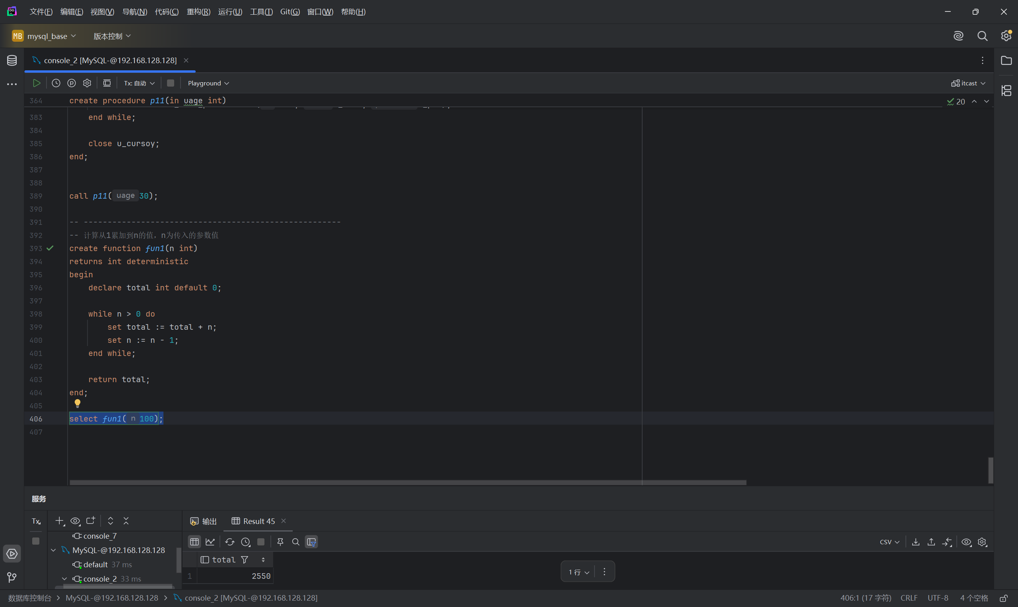Export result data download icon
This screenshot has height=607, width=1018.
click(916, 542)
